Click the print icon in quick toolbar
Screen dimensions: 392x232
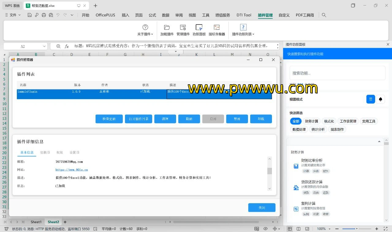pos(44,15)
